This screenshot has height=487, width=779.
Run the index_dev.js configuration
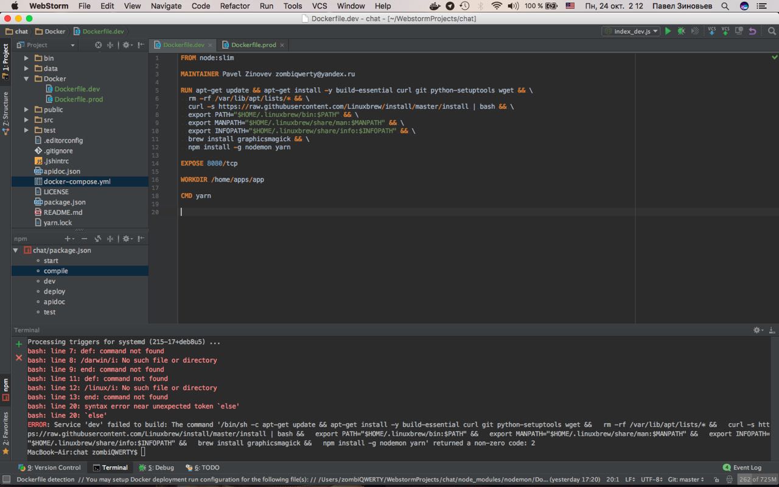pos(668,31)
